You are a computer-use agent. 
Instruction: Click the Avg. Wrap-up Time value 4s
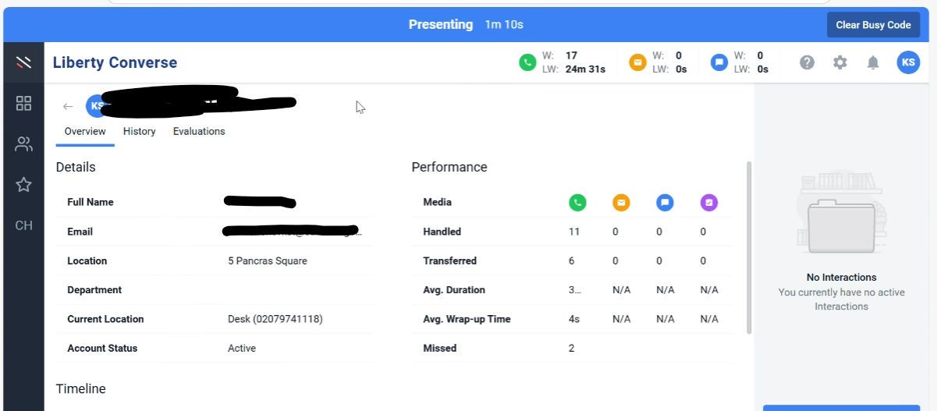click(x=574, y=320)
